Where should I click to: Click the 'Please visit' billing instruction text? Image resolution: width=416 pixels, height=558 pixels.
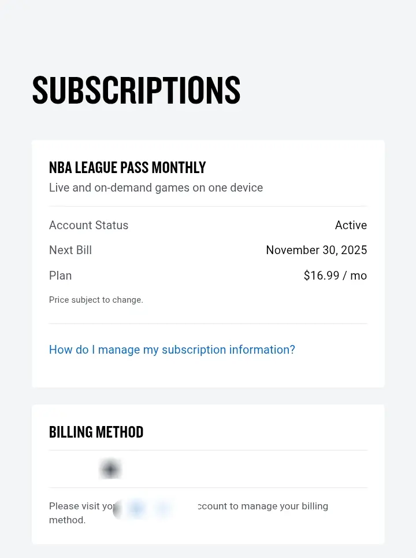(x=81, y=506)
